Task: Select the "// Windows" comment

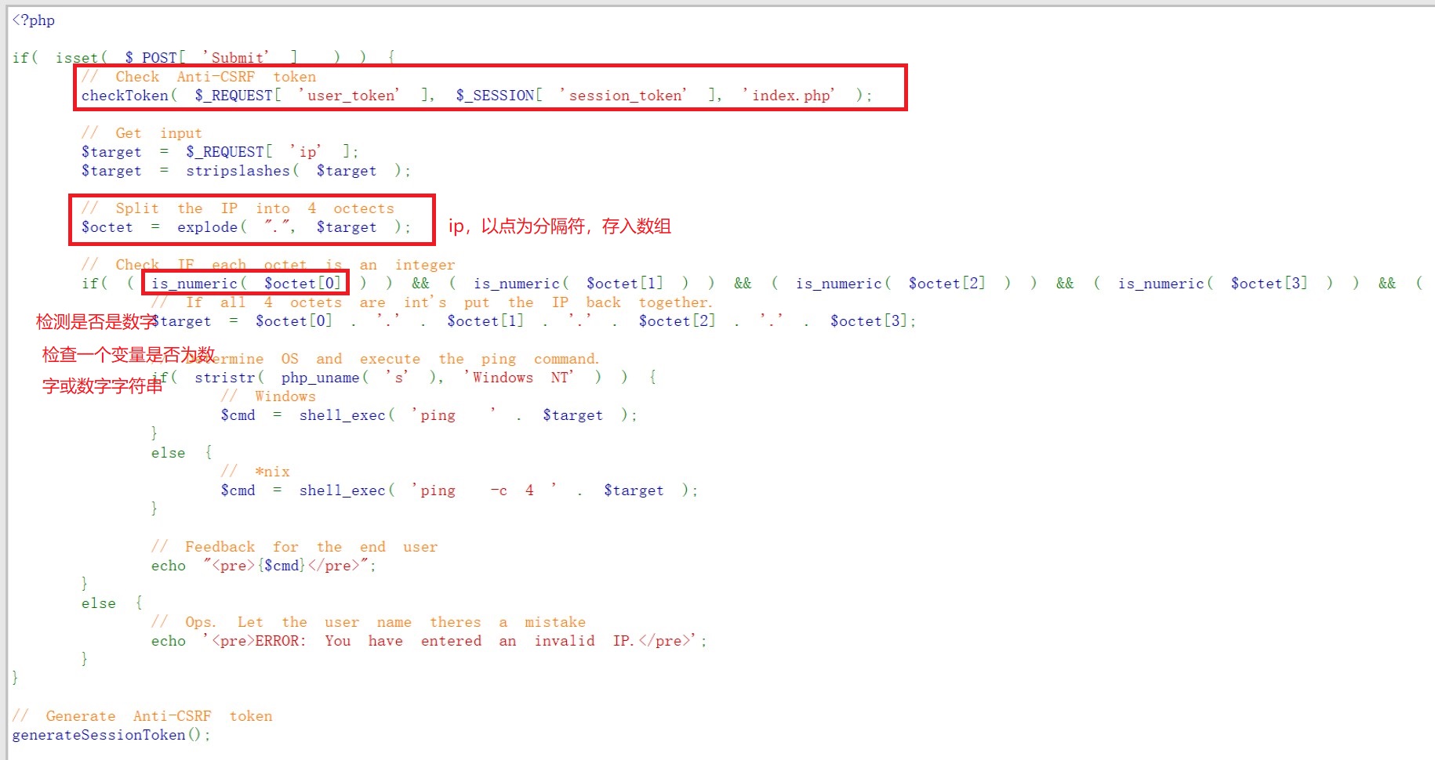Action: (x=268, y=396)
